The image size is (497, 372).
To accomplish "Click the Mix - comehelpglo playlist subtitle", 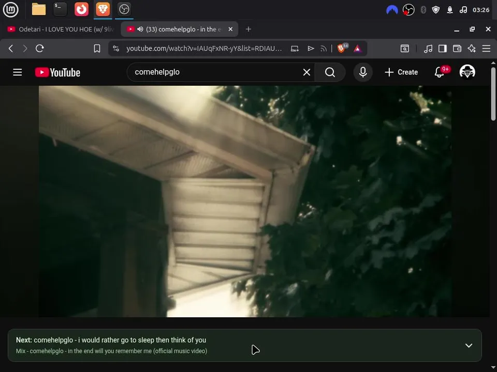I will [112, 351].
